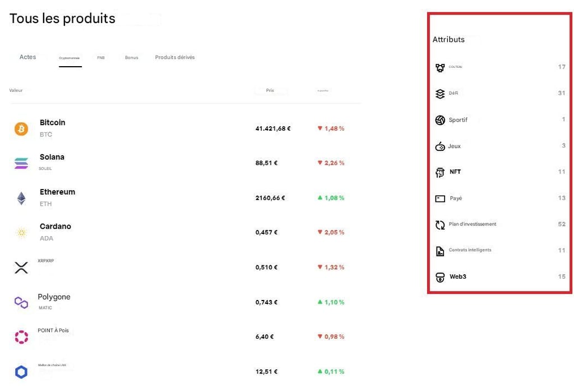
Task: Click the gamepad icon next to Jeux
Action: click(x=441, y=146)
